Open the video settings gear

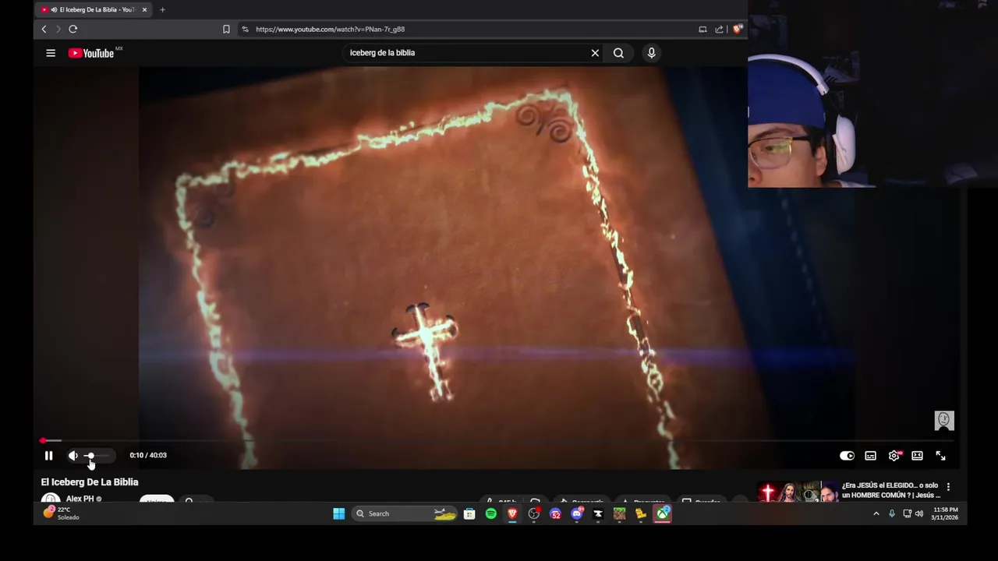pyautogui.click(x=894, y=456)
